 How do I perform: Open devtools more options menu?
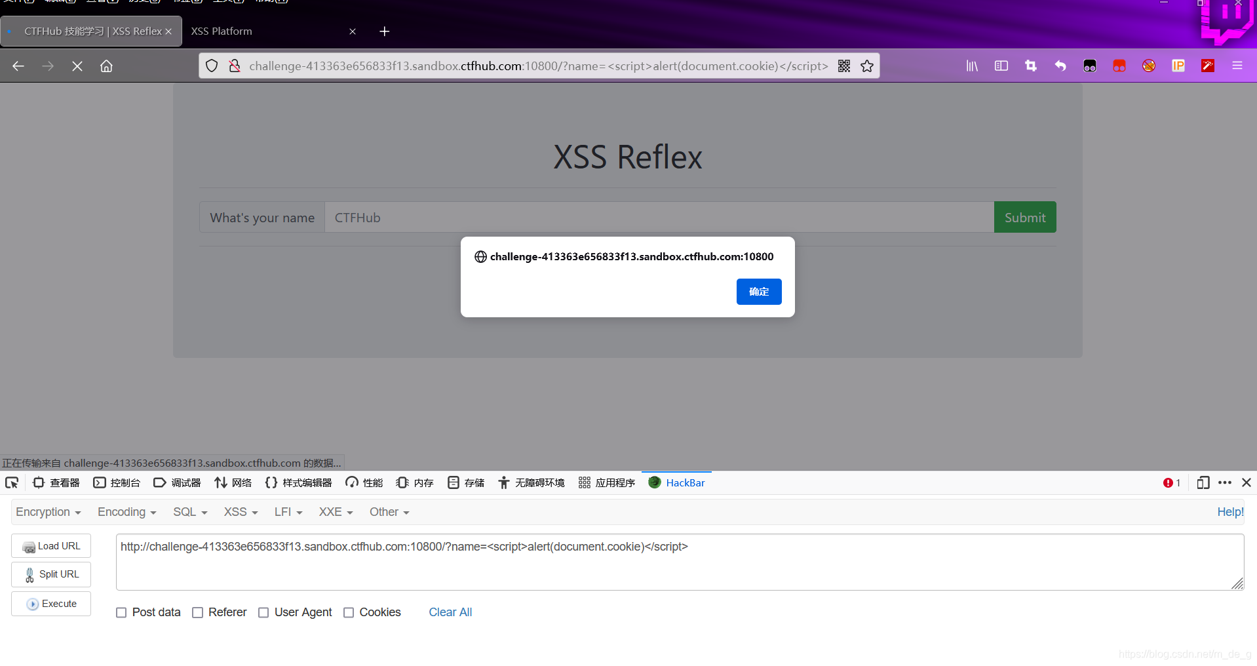(x=1225, y=483)
